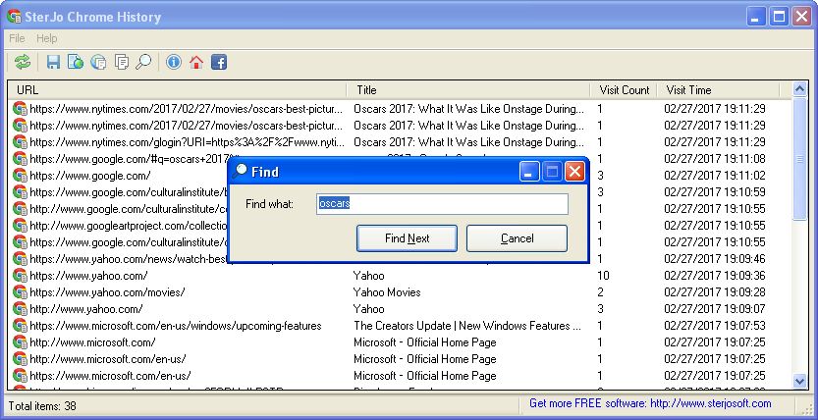This screenshot has height=420, width=818.
Task: Click visit time 02/27/2017 19:11:08
Action: click(715, 158)
